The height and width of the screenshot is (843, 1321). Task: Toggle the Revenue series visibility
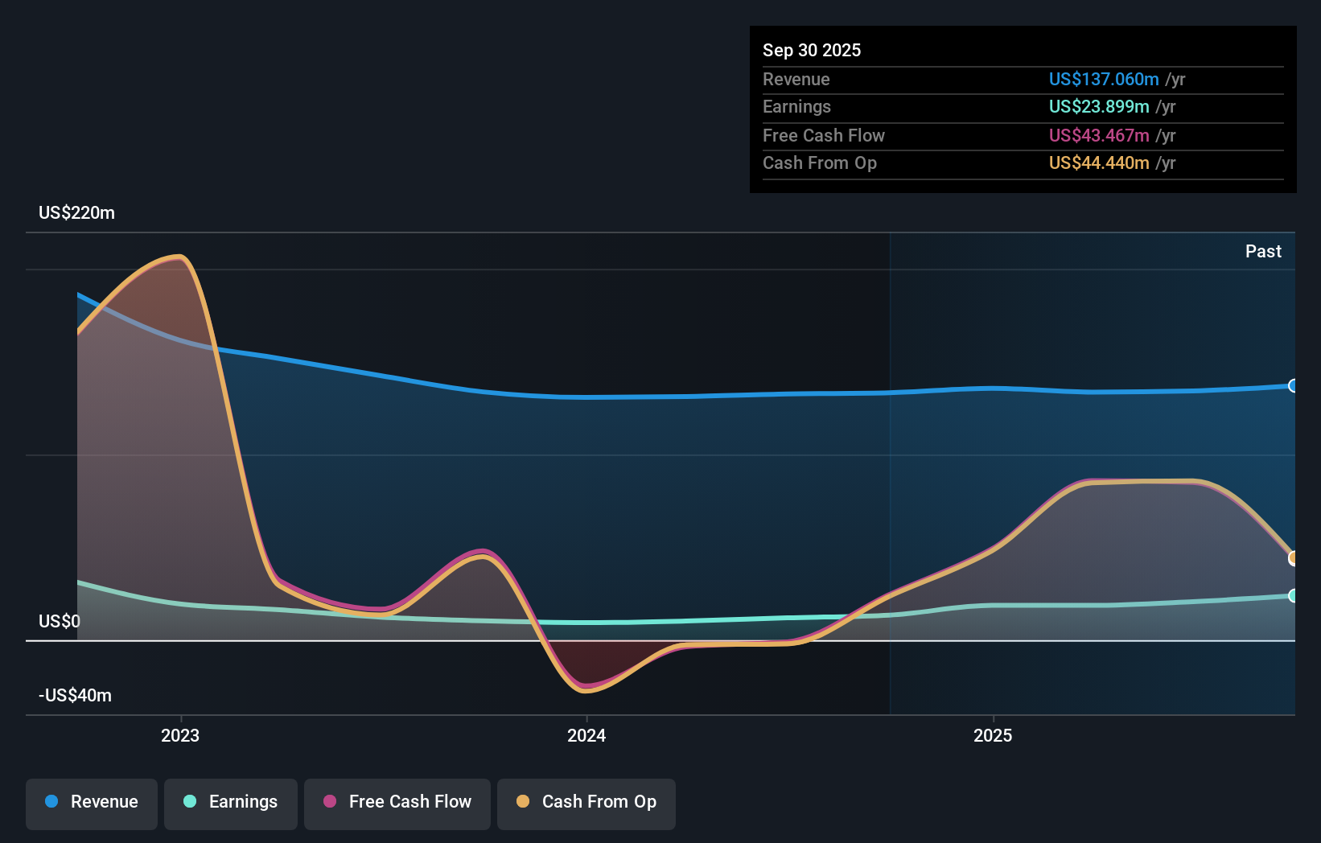[91, 802]
